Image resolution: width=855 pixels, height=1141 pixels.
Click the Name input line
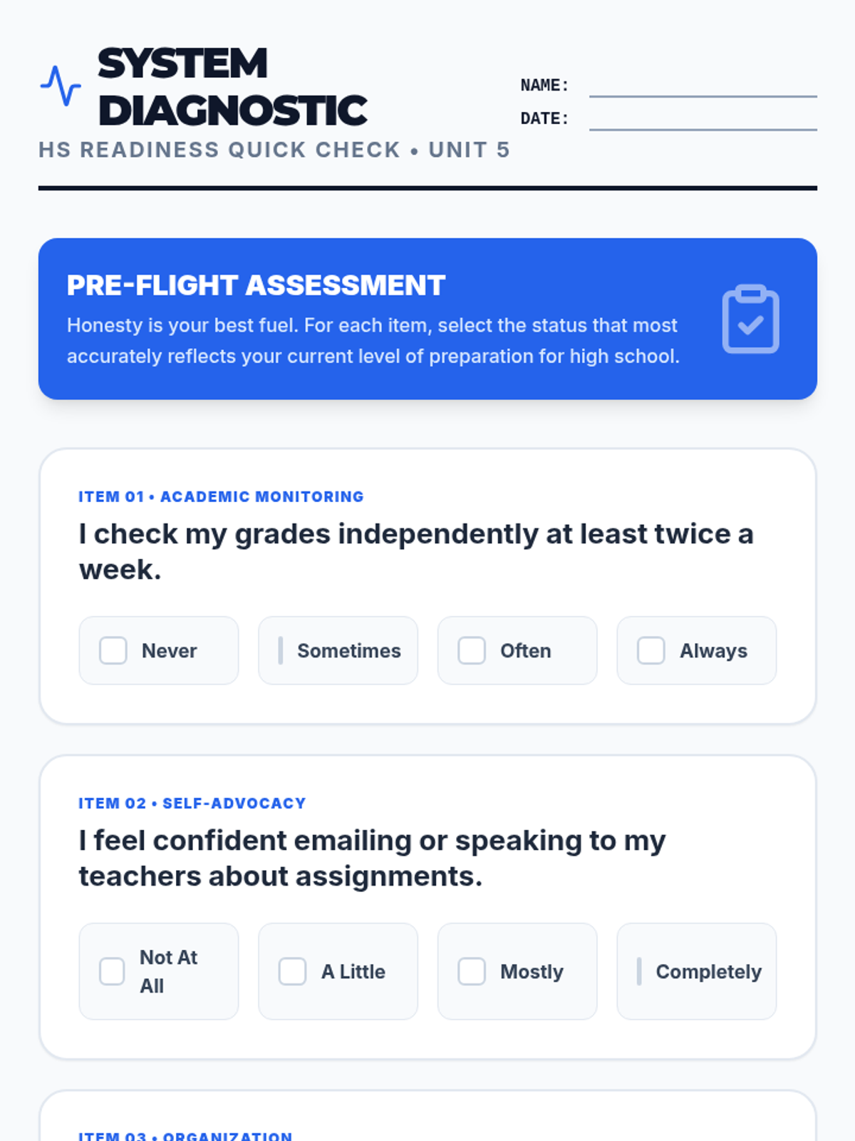coord(703,86)
